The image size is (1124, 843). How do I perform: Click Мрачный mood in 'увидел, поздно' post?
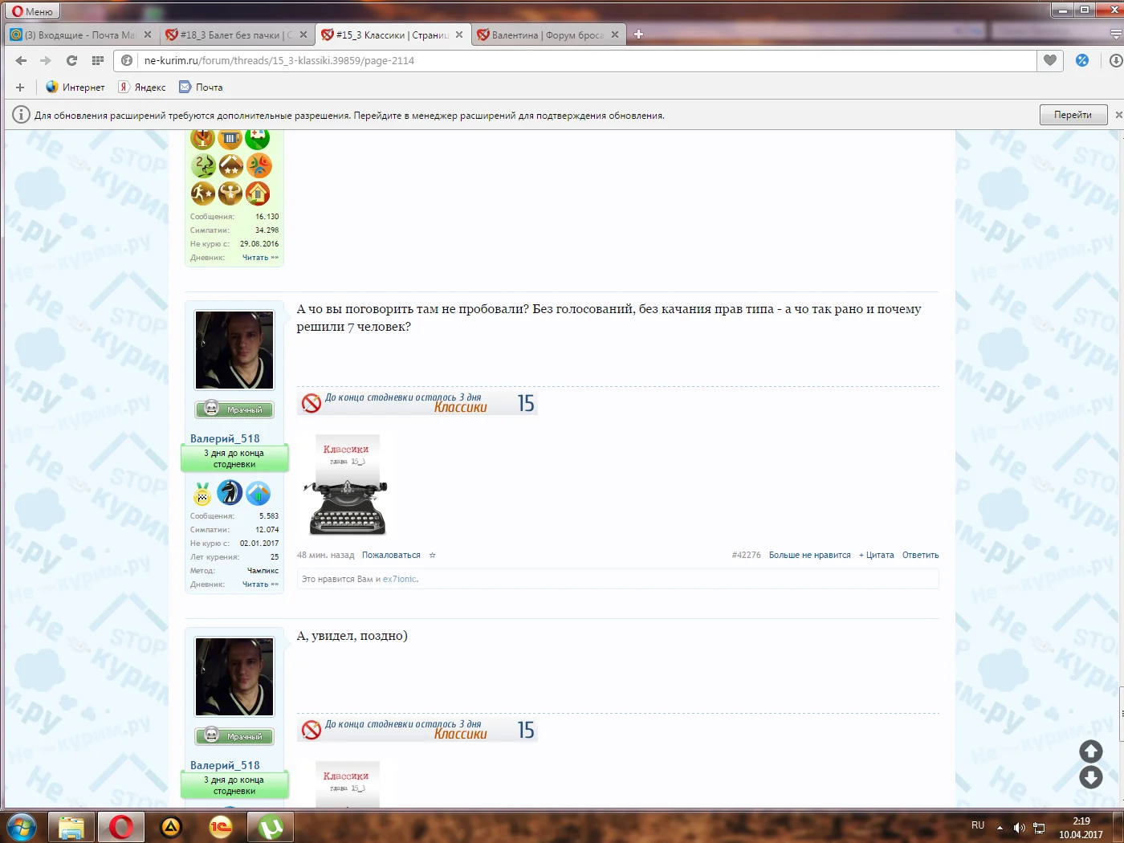pos(234,736)
